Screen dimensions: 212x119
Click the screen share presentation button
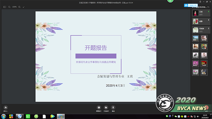(x=99, y=108)
